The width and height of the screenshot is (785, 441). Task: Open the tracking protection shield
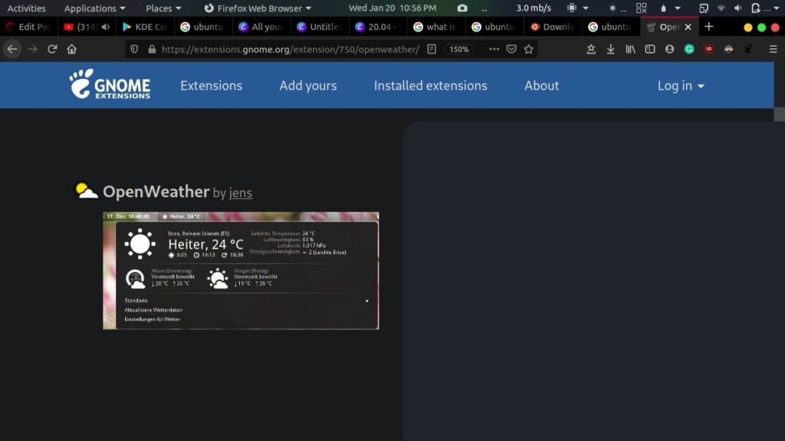click(134, 49)
